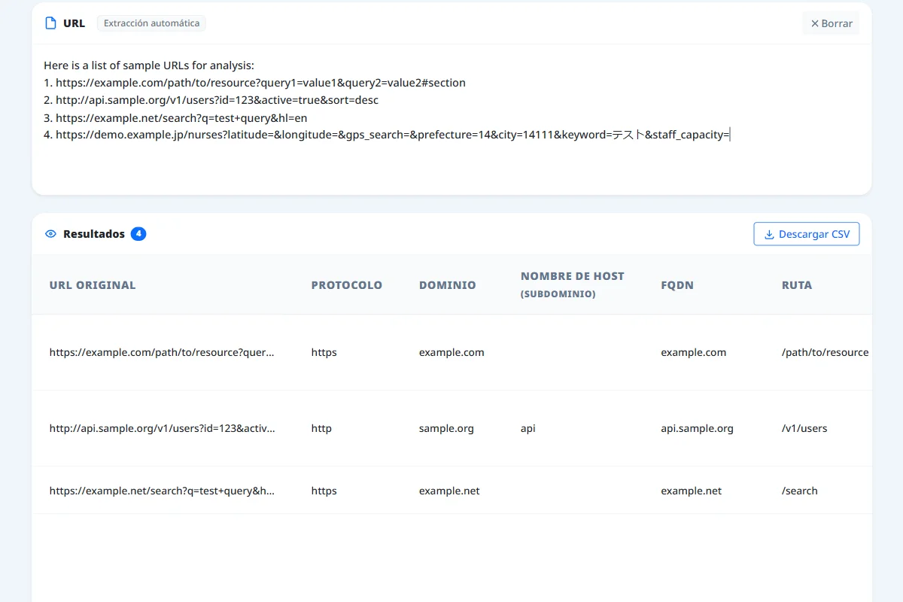Click the api subdomain cell
The width and height of the screenshot is (903, 602).
pos(528,428)
